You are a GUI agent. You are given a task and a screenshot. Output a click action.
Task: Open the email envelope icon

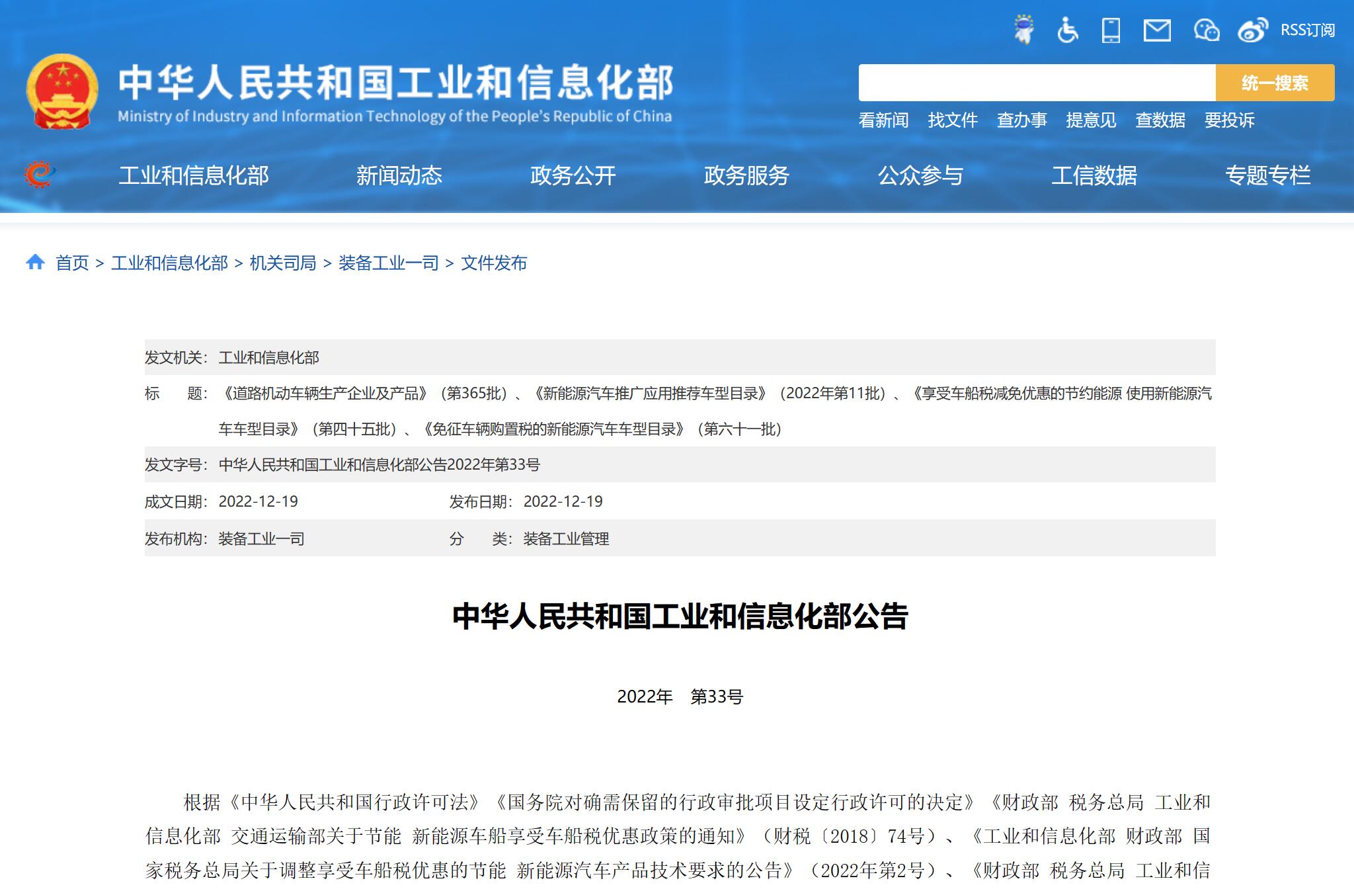1157,30
